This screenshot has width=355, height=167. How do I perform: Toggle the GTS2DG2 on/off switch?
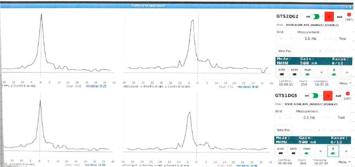[x=315, y=16]
